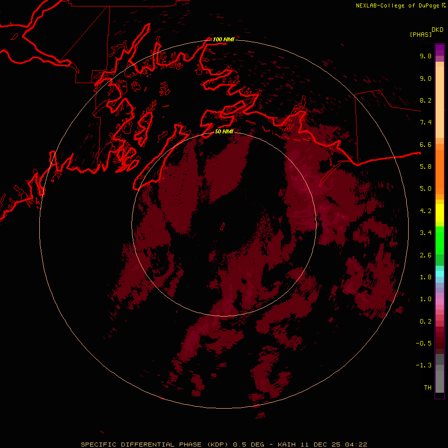The image size is (448, 448).
Task: Select the 5.0 legend value
Action: (426, 189)
